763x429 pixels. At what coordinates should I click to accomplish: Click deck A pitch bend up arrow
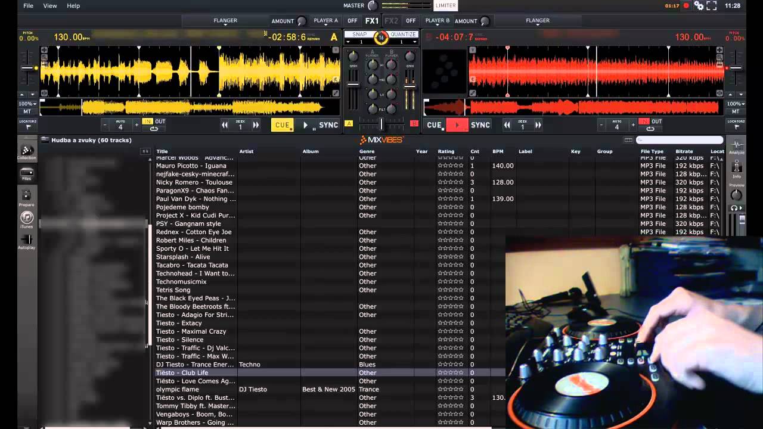(22, 94)
